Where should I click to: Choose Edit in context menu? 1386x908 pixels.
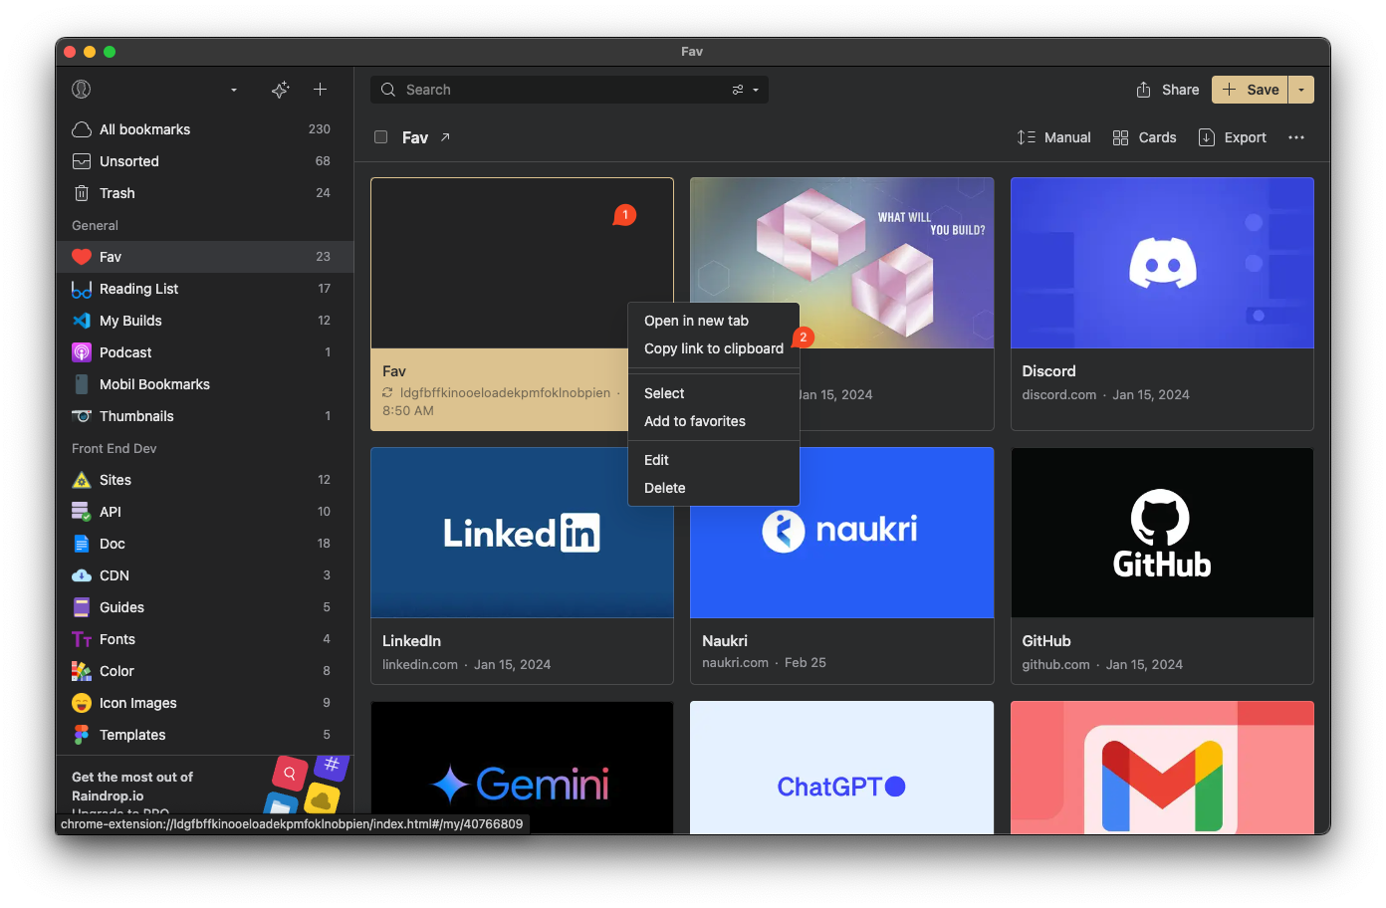(x=714, y=460)
